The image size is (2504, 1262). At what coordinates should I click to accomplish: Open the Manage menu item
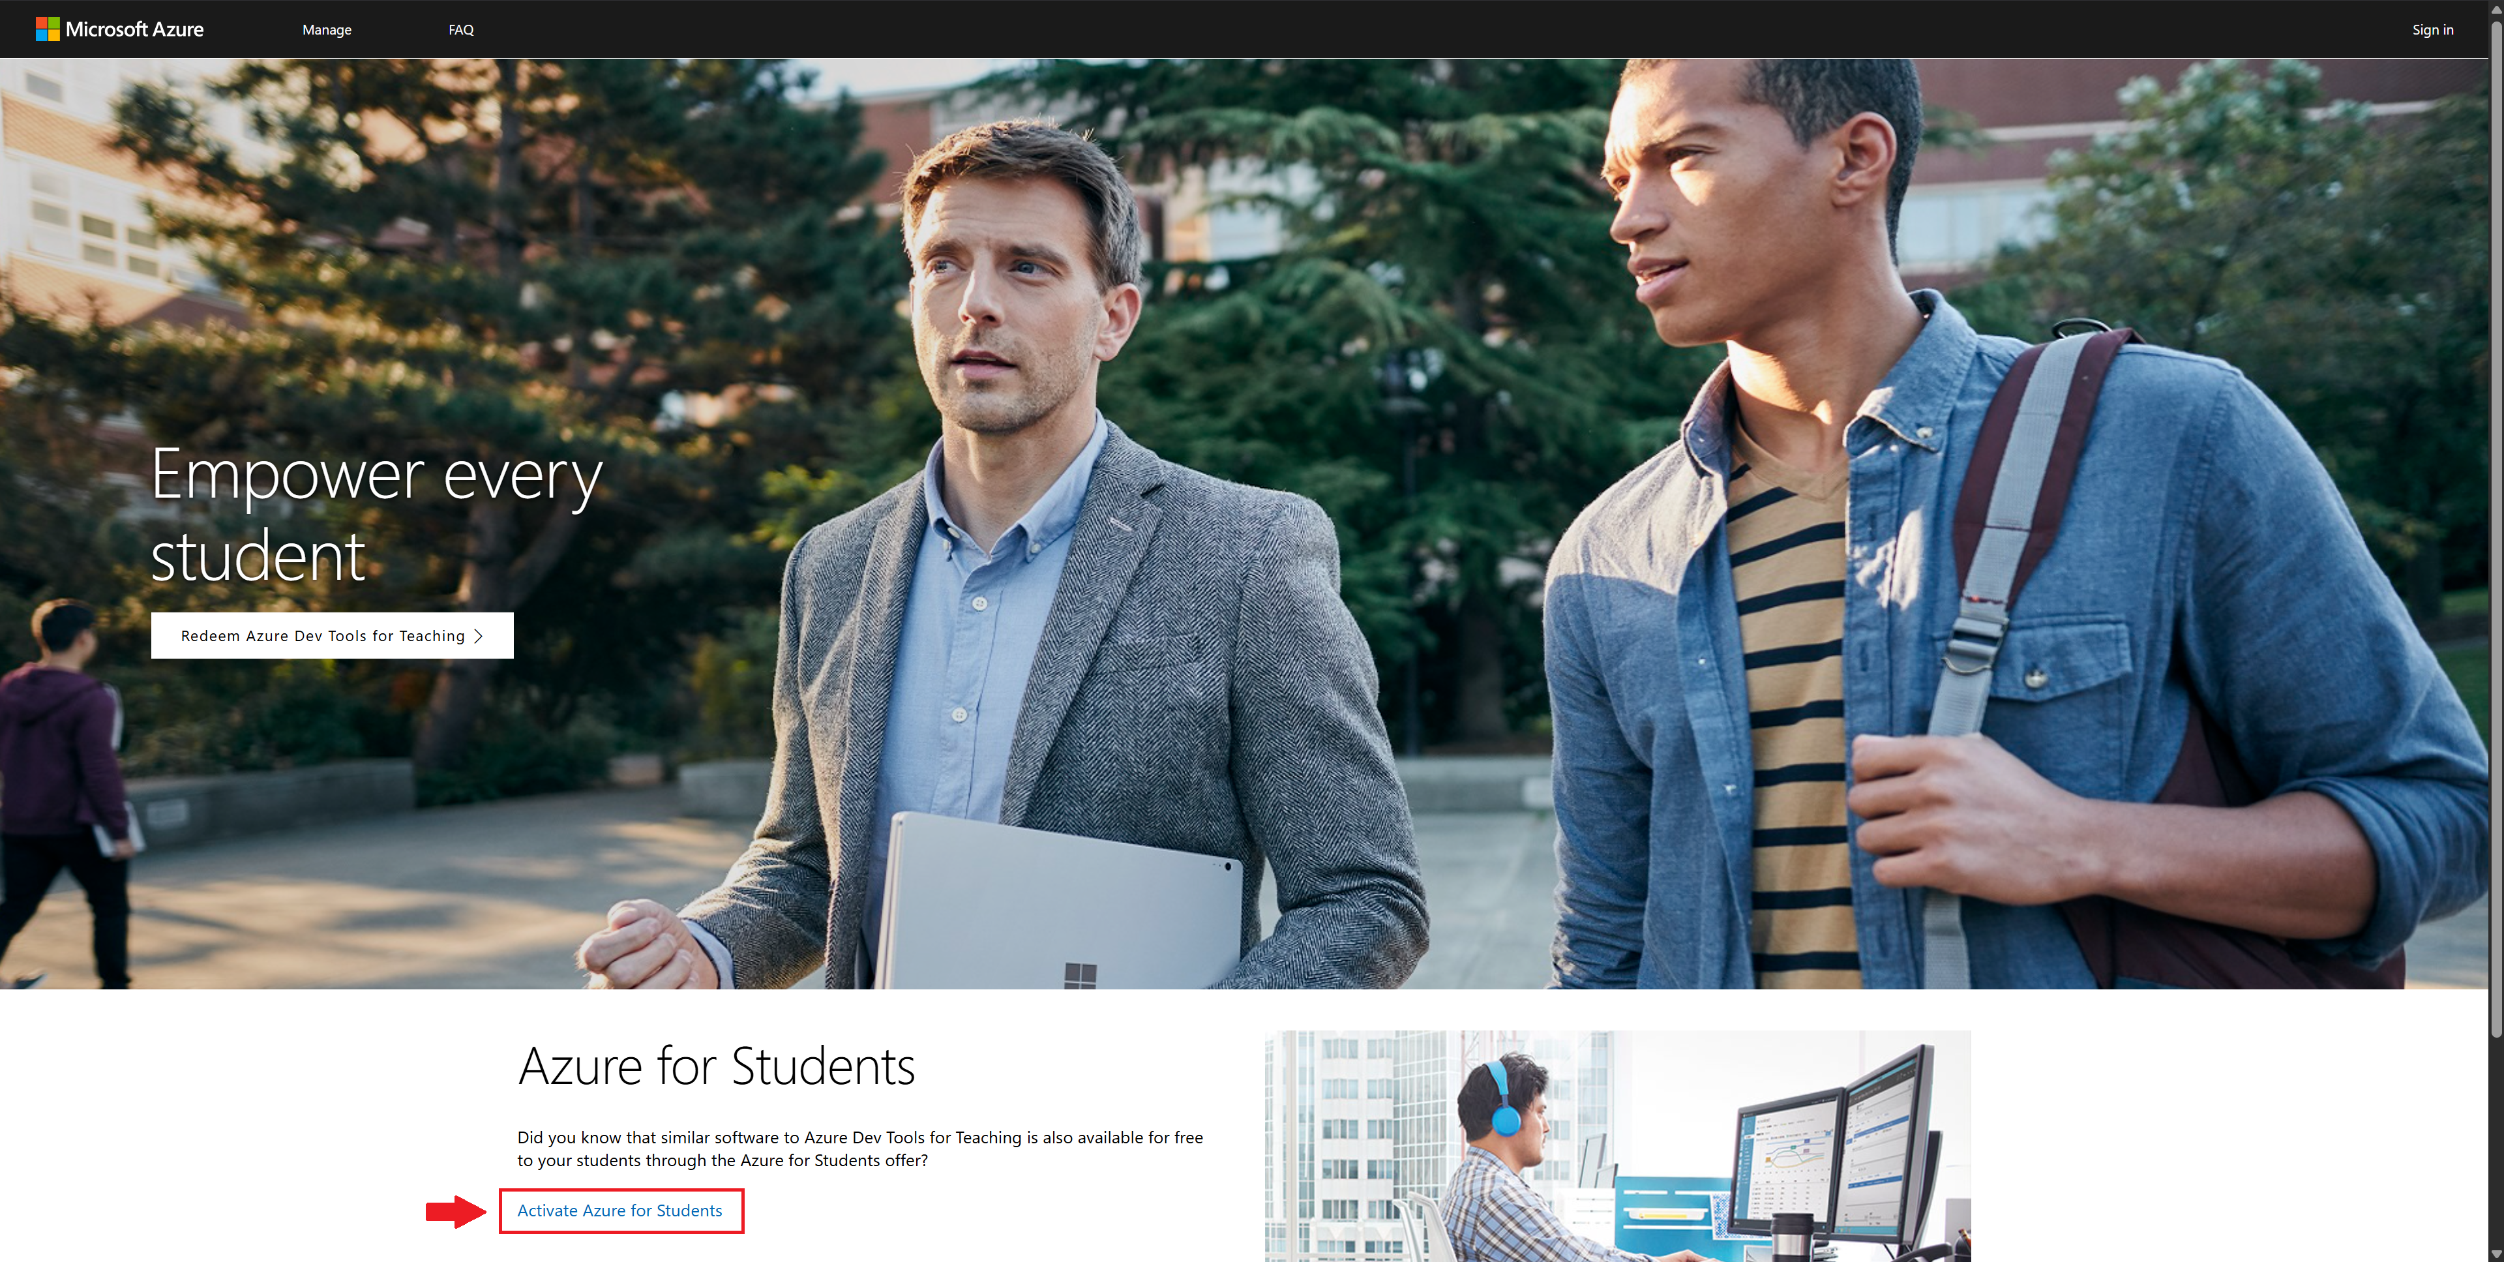coord(327,30)
